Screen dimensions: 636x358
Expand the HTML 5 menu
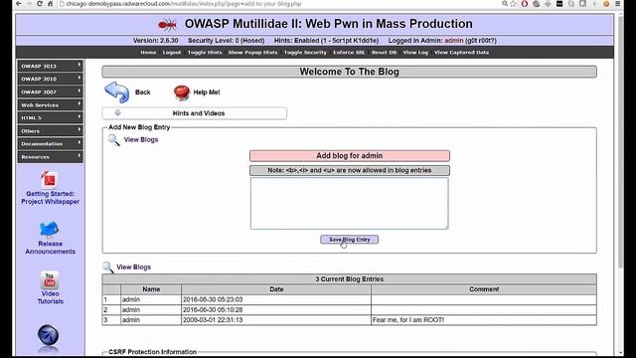coord(51,117)
